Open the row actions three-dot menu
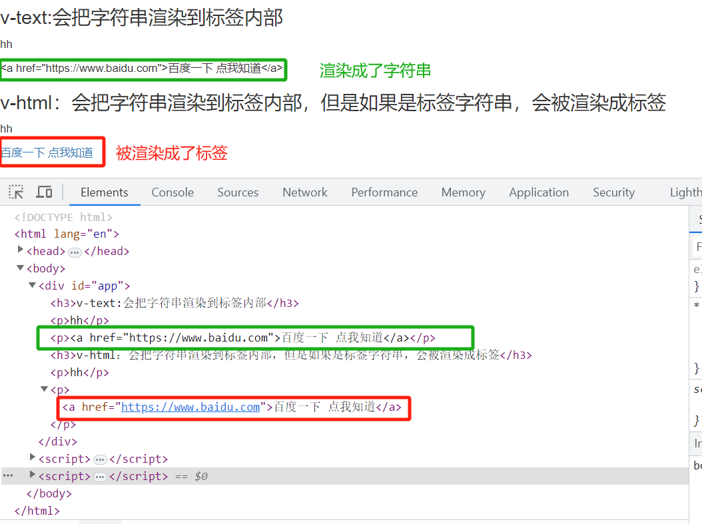This screenshot has height=524, width=702. click(x=8, y=475)
